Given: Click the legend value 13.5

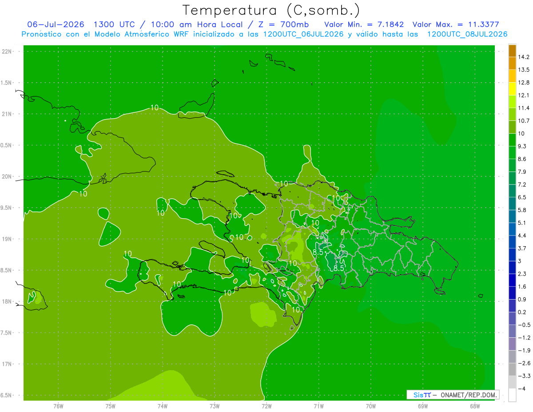Looking at the screenshot, I should (x=524, y=70).
